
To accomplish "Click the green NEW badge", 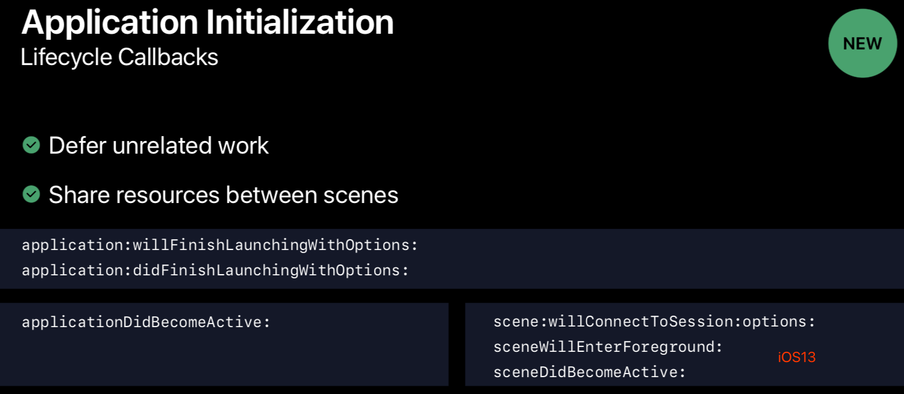I will pos(862,43).
